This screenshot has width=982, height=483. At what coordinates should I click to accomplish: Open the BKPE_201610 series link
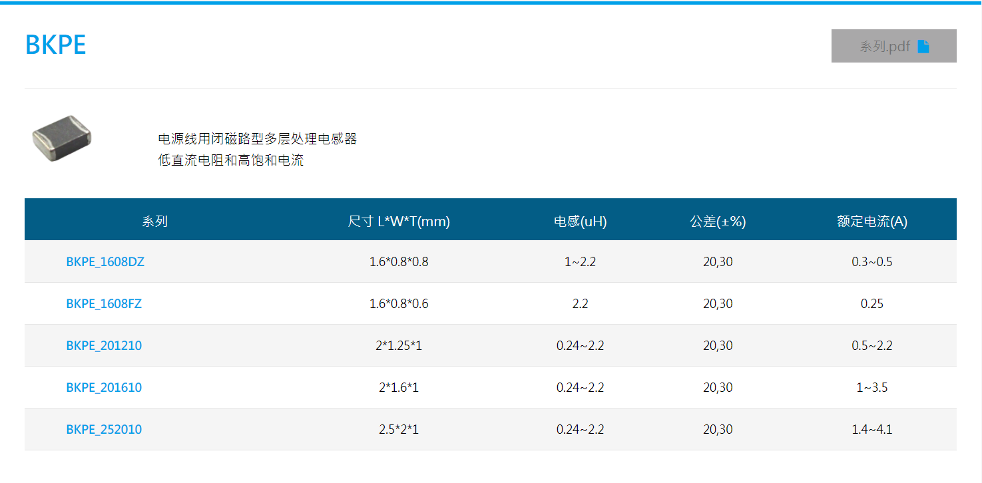point(104,388)
